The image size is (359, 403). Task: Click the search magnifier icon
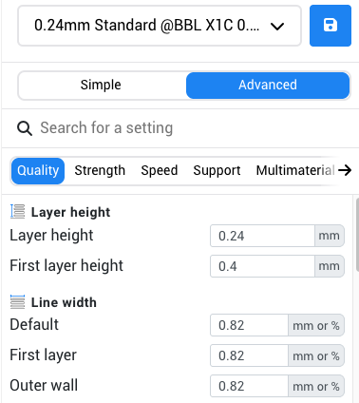[25, 128]
